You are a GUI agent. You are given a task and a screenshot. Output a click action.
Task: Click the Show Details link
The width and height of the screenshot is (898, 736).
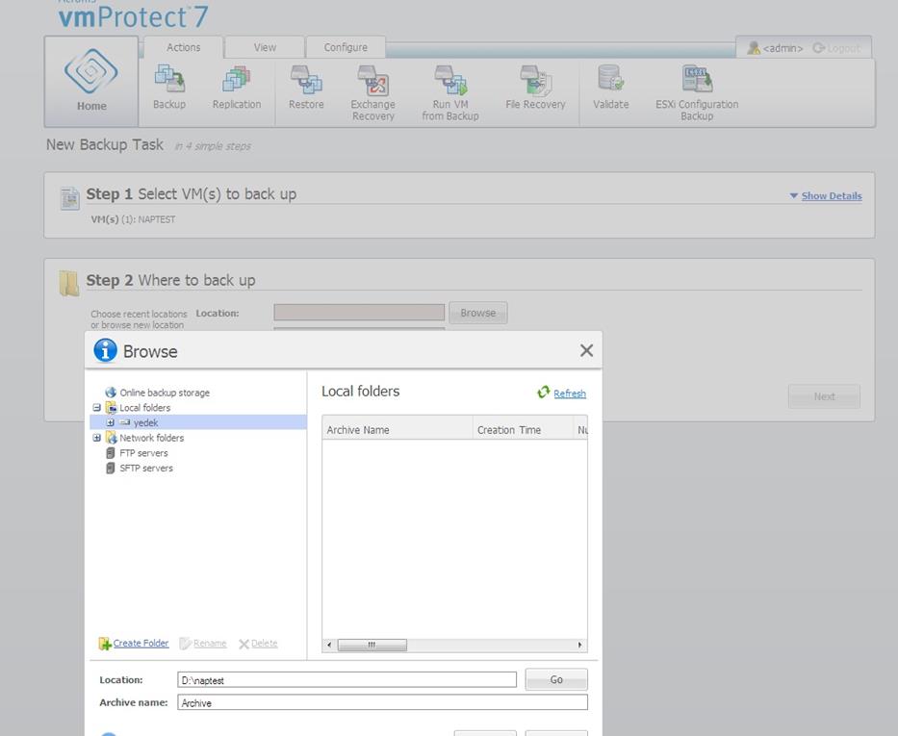(x=832, y=195)
